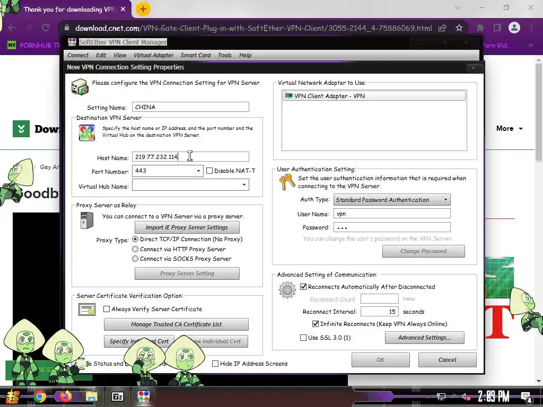
Task: Open the Auth Type dropdown
Action: pyautogui.click(x=445, y=200)
